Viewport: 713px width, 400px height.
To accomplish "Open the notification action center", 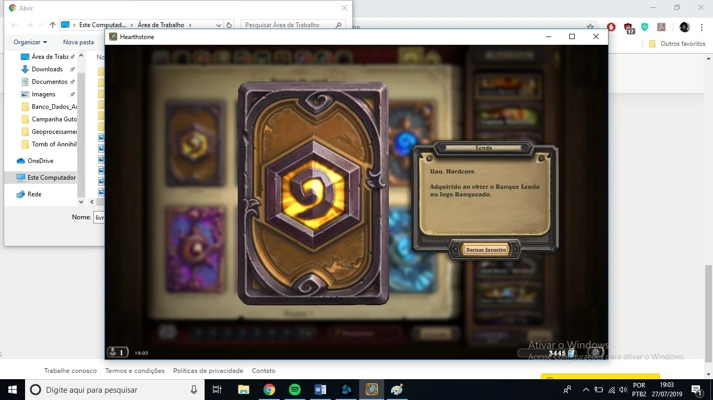I will 696,390.
